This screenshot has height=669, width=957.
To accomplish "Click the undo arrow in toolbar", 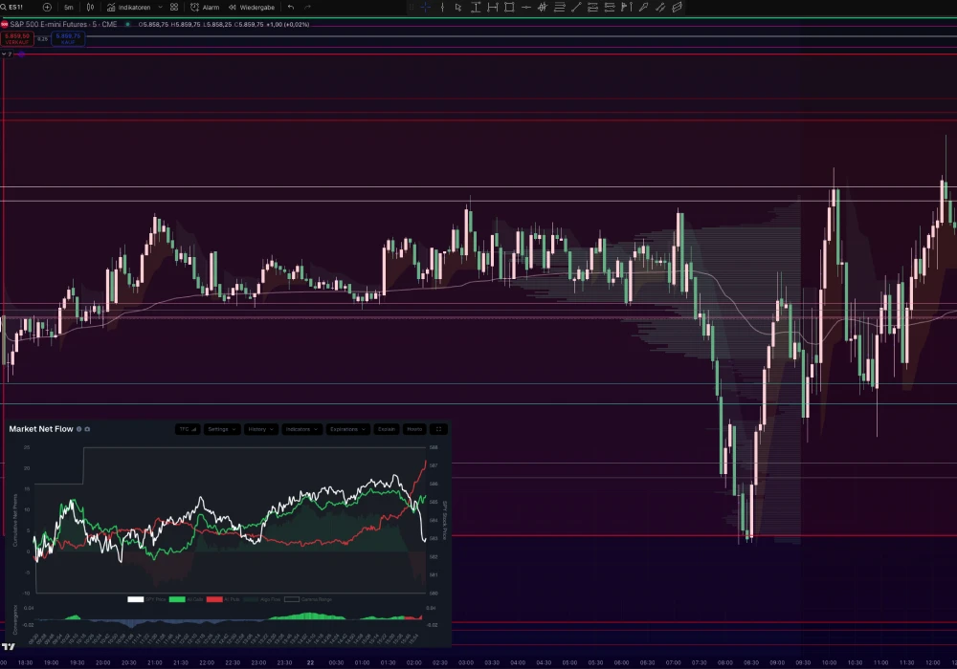I will (291, 8).
